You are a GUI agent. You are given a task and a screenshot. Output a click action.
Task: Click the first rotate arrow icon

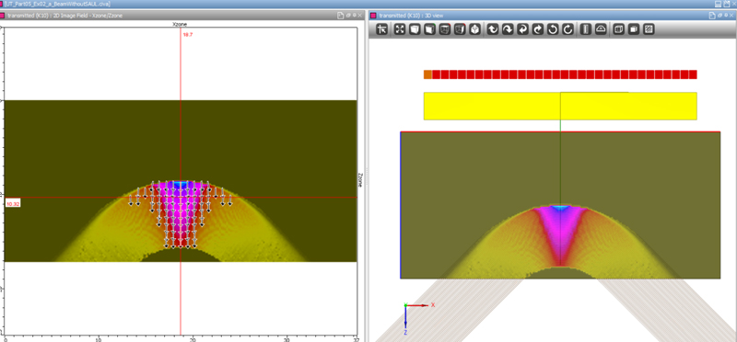coord(492,29)
